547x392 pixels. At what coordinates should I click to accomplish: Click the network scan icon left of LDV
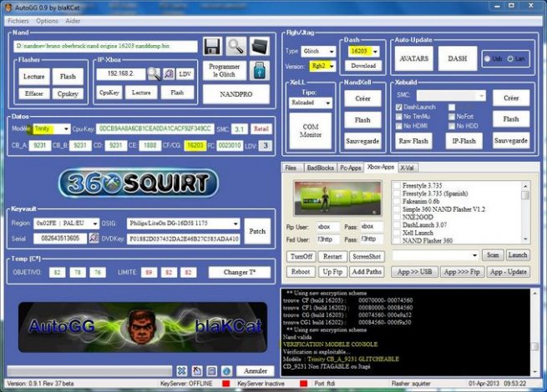point(170,73)
